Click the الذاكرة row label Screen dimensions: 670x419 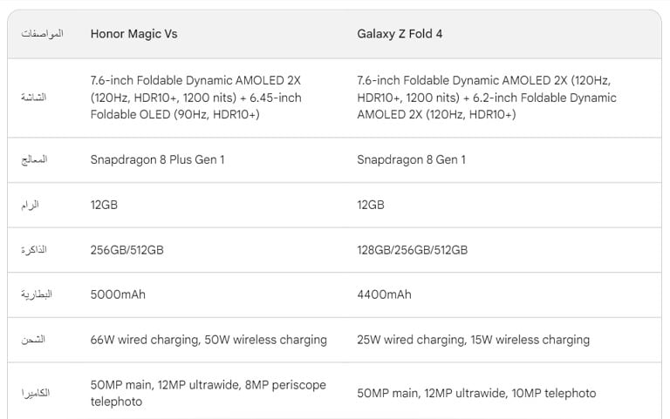click(34, 251)
